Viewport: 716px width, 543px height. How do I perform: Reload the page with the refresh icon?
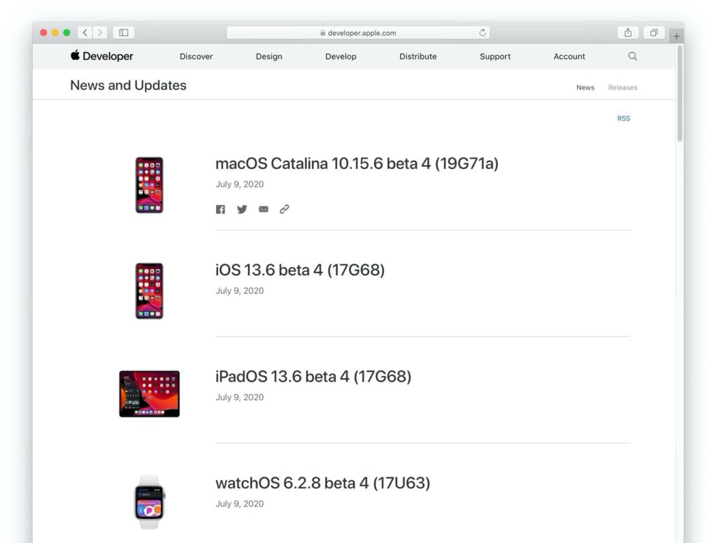point(482,32)
